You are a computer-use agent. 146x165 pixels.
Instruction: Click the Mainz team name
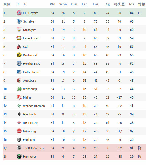(x=27, y=97)
